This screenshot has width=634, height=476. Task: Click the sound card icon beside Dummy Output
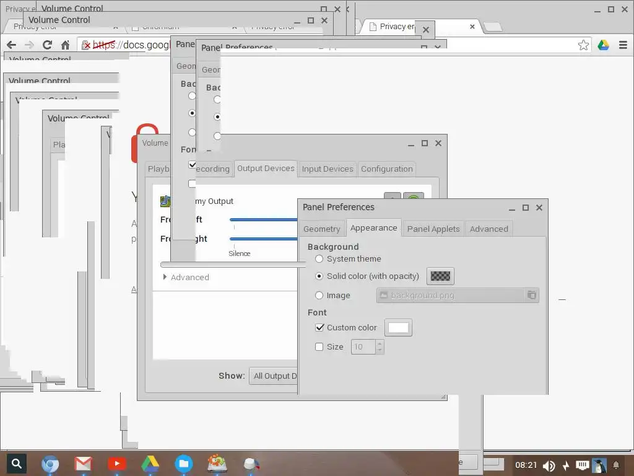pyautogui.click(x=165, y=201)
